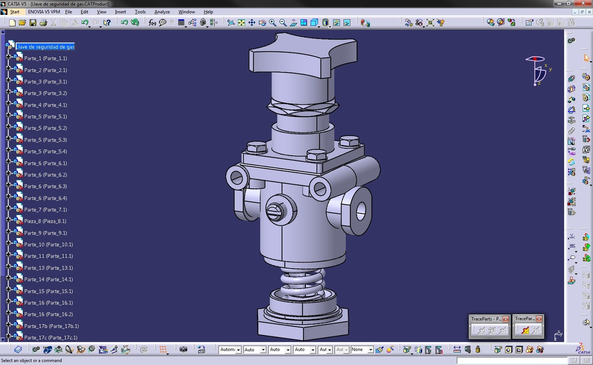Click Fit All In icon
Image resolution: width=593 pixels, height=365 pixels.
241,22
